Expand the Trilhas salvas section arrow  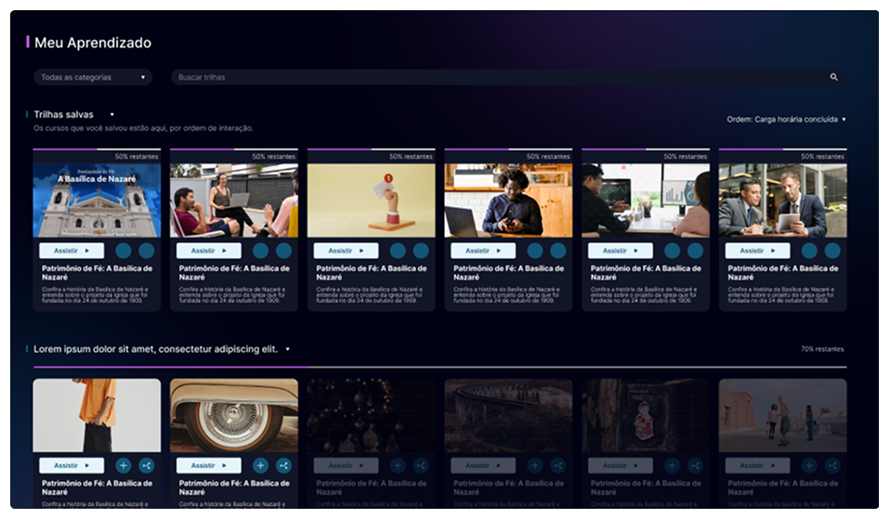(x=111, y=114)
